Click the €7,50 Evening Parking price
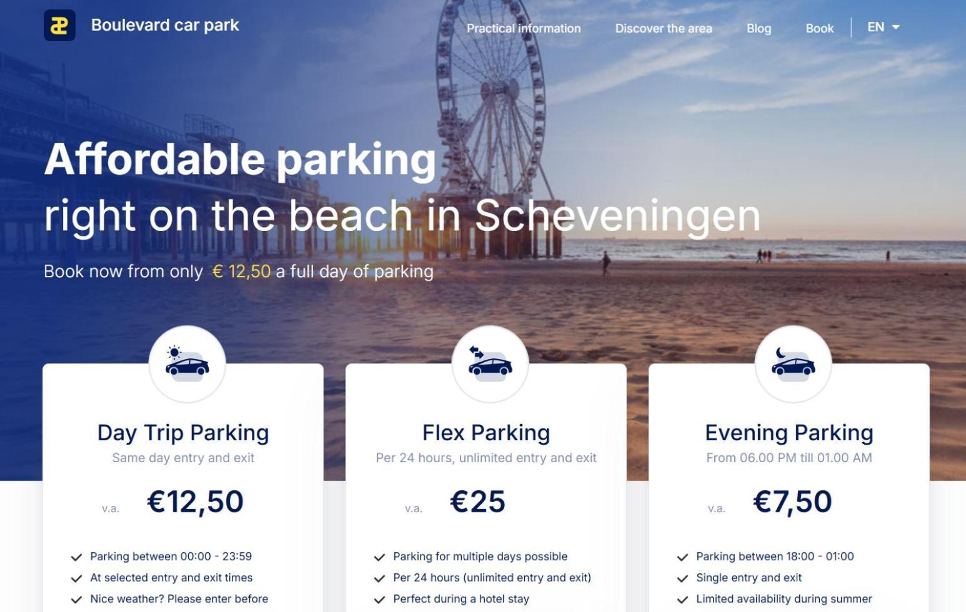The image size is (966, 612). [x=792, y=501]
